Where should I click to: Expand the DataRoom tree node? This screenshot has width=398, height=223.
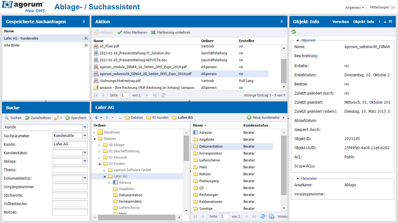(94, 133)
